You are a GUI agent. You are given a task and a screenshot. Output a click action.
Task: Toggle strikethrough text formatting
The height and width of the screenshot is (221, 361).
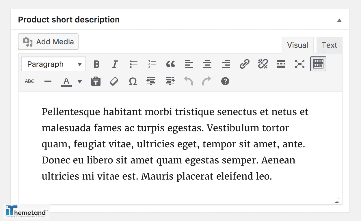[29, 81]
